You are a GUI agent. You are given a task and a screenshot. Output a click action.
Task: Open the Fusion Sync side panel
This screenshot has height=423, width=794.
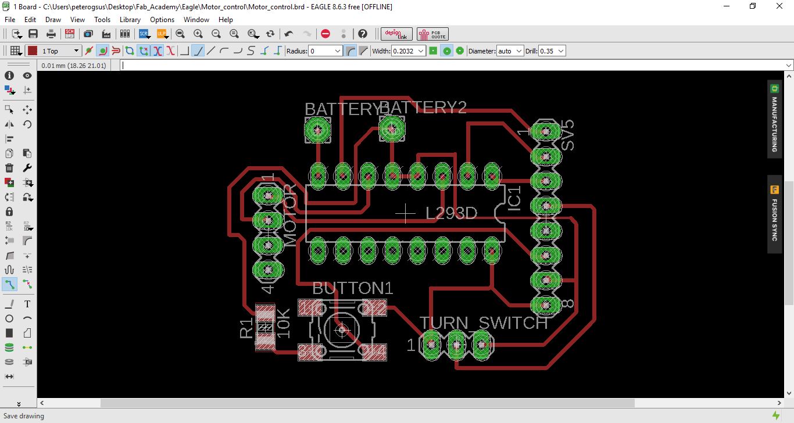[774, 214]
